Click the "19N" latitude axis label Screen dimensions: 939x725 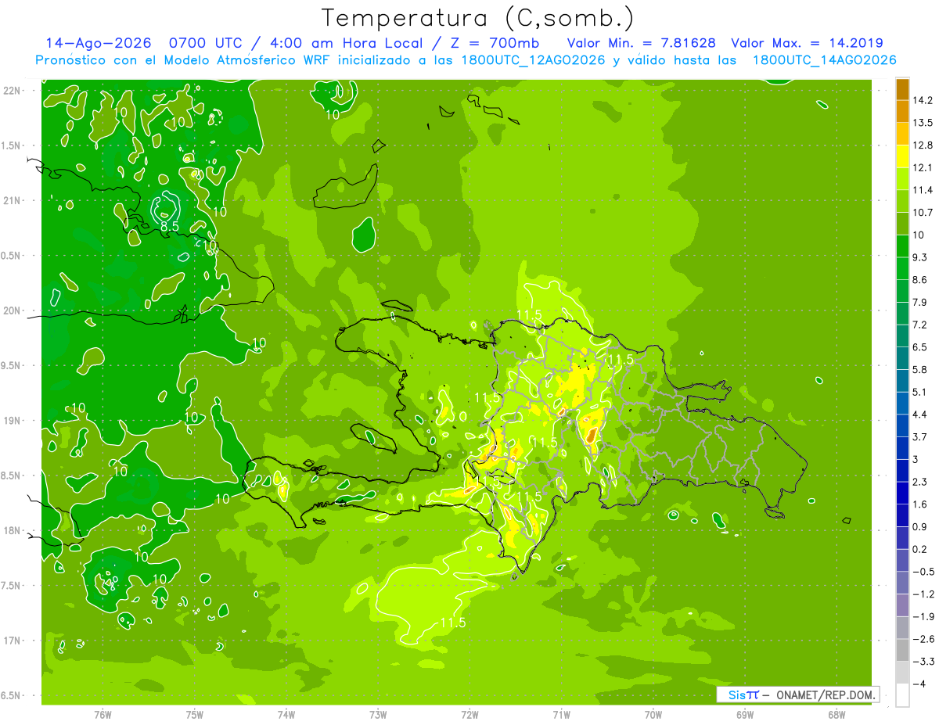pos(13,421)
